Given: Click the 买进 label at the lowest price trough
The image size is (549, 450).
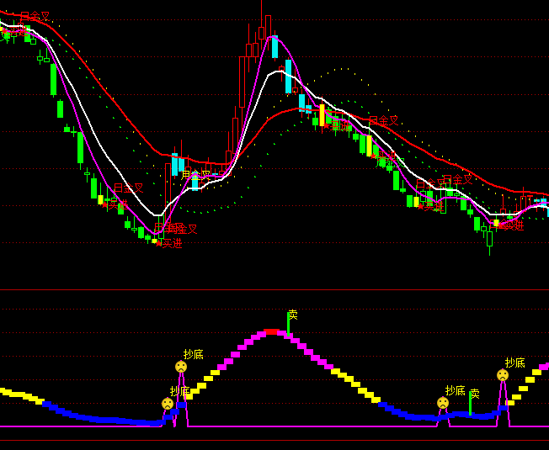Looking at the screenshot, I should [169, 243].
